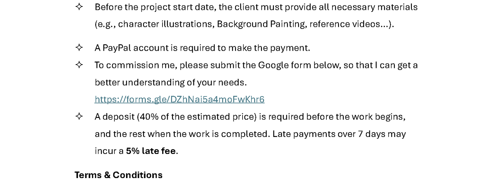
Task: Open the forms.gle Google form link
Action: [x=180, y=99]
